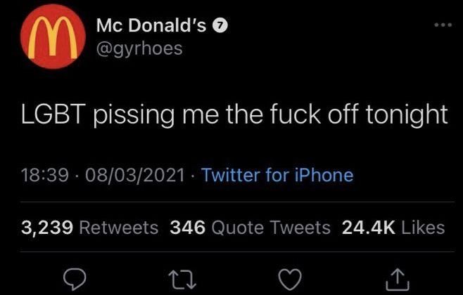Click the 24.4K likes count number
Viewport: 463px width, 295px height.
366,227
